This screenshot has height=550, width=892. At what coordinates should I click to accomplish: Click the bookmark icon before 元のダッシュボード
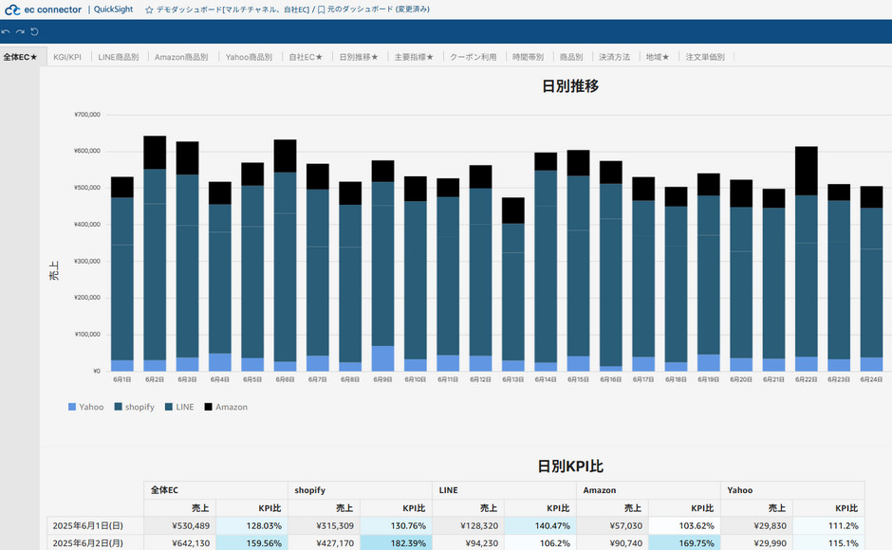(322, 9)
